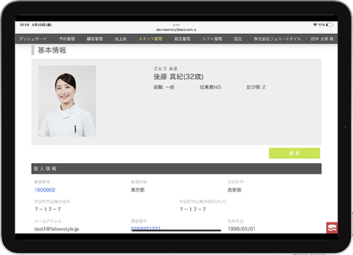353x255 pixels.
Task: Tap the three-dot multitasking icon at top
Action: (x=176, y=25)
